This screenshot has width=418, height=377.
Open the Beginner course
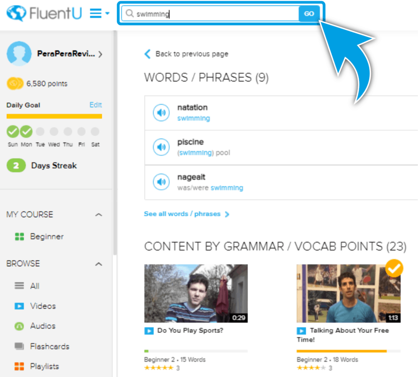point(47,236)
